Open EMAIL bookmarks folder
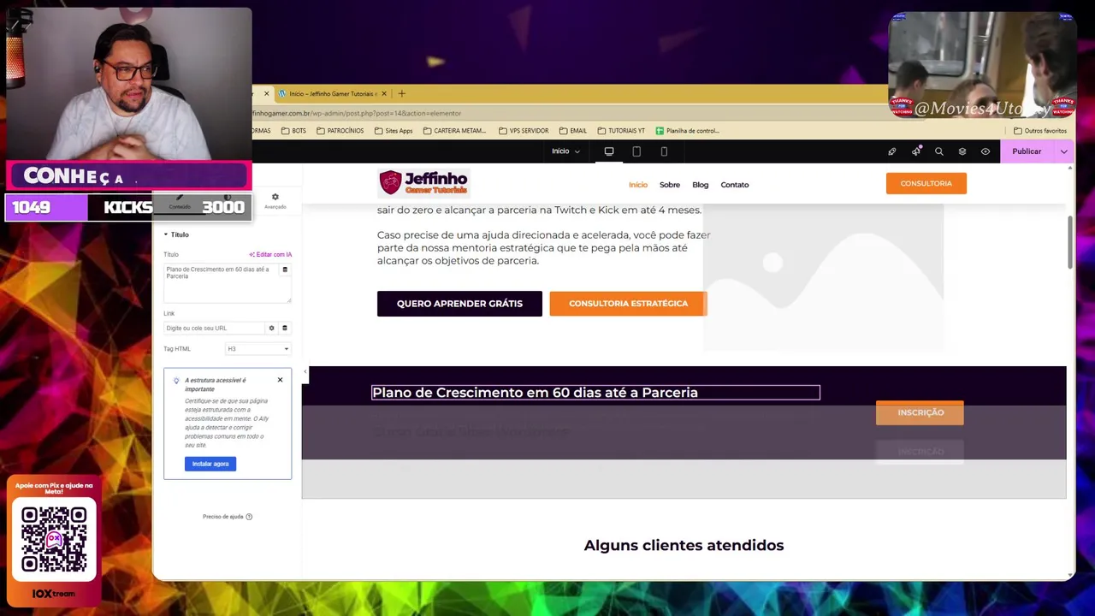This screenshot has width=1095, height=616. pos(573,131)
